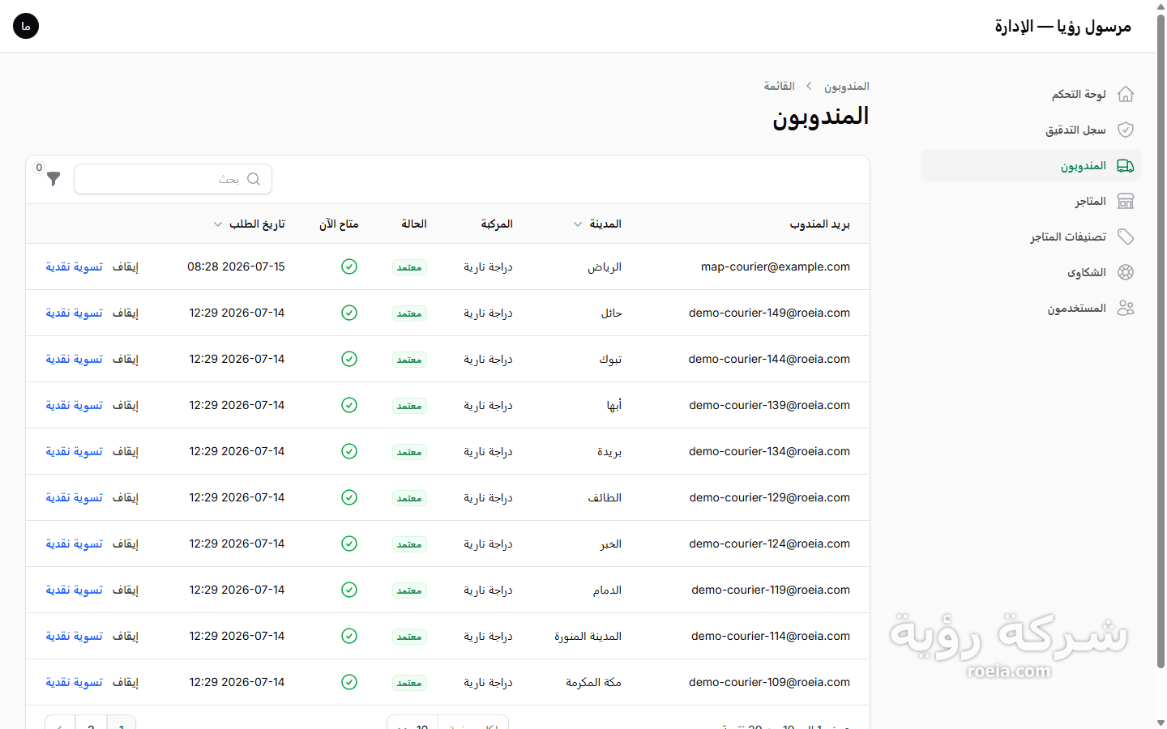The width and height of the screenshot is (1167, 729).
Task: Open the سجل التدقيق shield icon
Action: pyautogui.click(x=1126, y=130)
